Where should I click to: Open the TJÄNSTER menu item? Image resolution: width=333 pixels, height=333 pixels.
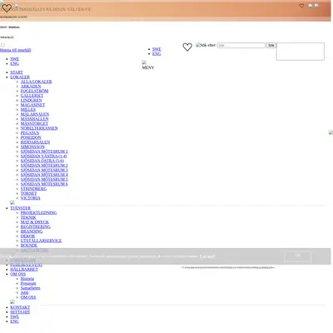(20, 208)
